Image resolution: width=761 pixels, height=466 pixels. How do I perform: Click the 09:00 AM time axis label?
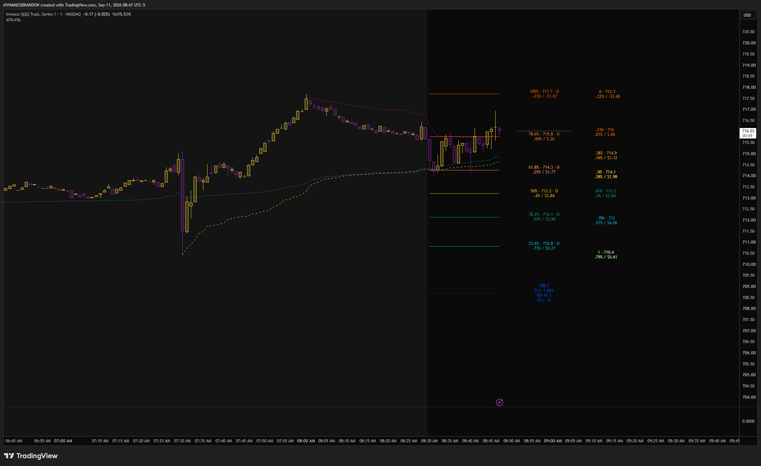point(553,441)
